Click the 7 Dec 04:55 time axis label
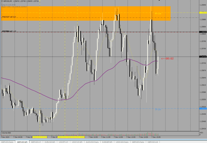 pyautogui.click(x=18, y=137)
